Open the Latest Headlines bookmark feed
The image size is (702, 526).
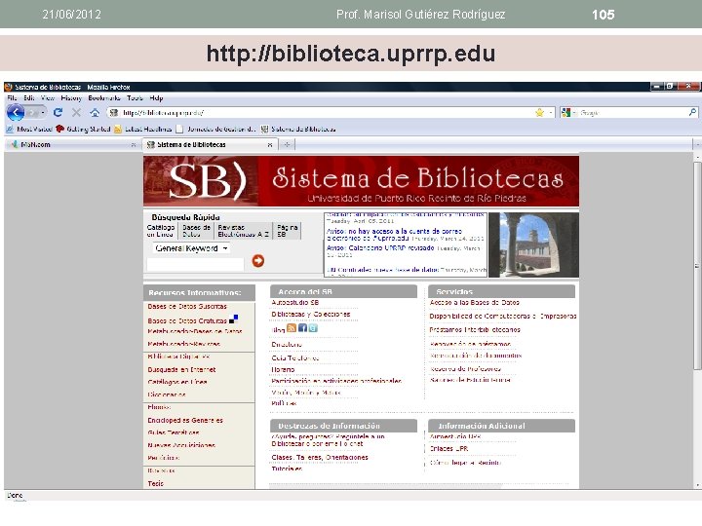pos(142,130)
